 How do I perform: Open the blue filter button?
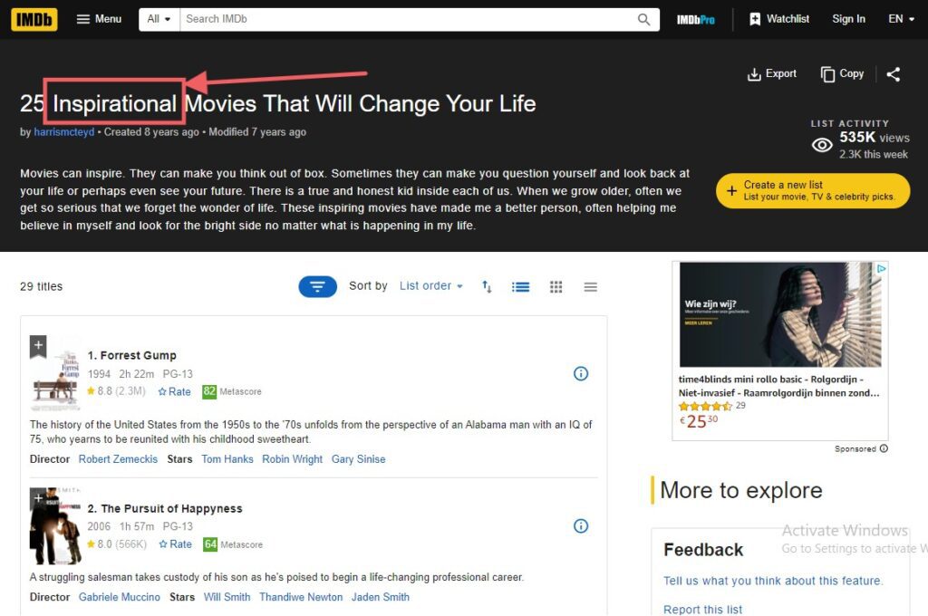(x=317, y=286)
